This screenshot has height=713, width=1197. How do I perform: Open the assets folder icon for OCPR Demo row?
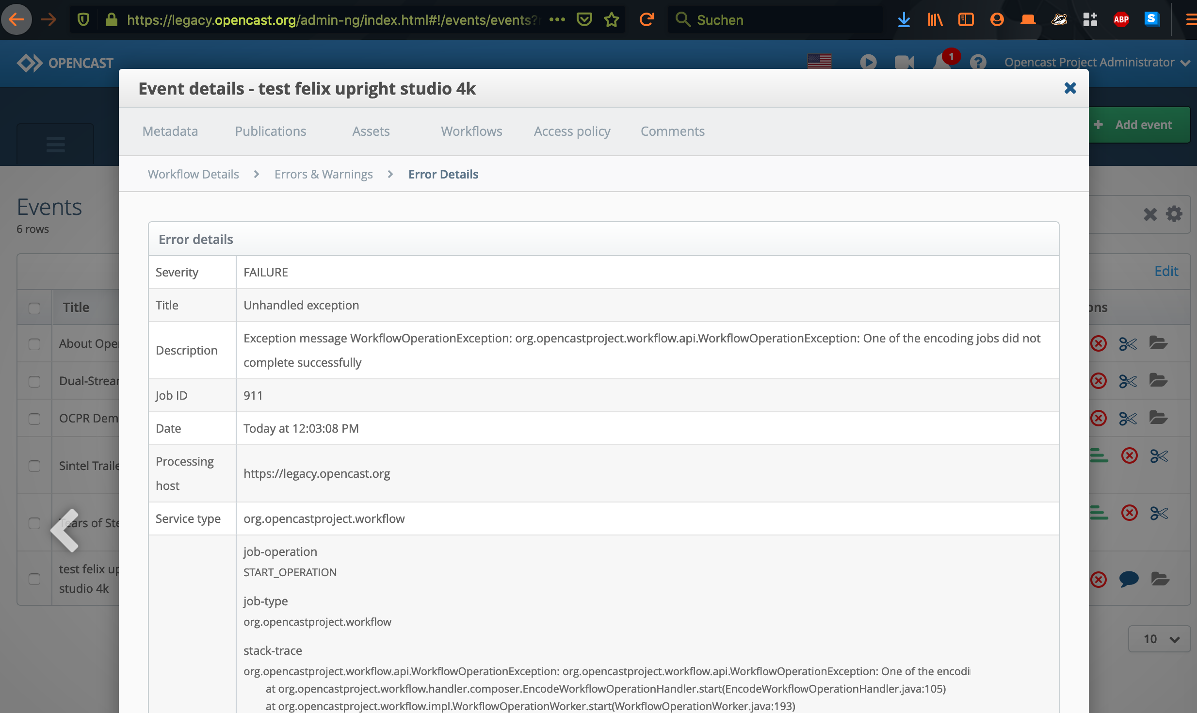coord(1159,418)
